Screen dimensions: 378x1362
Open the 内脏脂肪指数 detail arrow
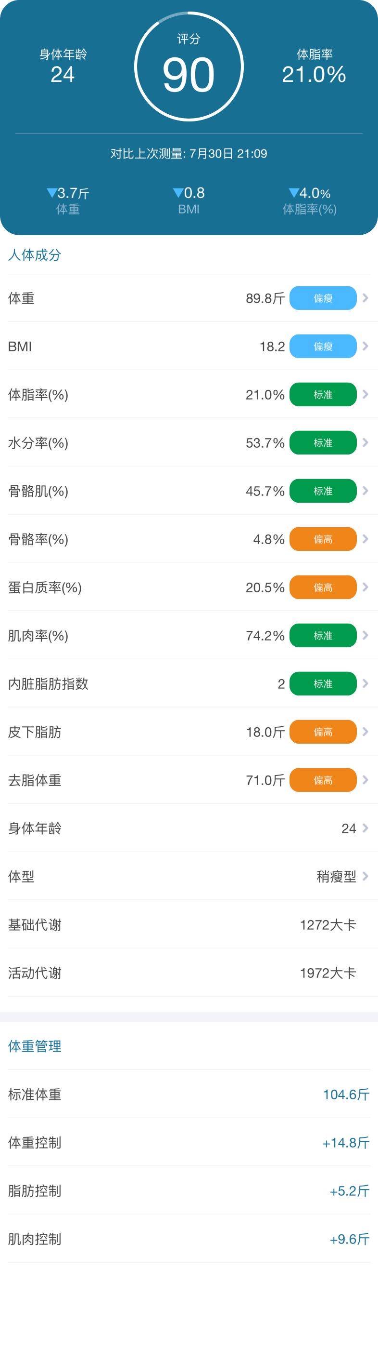pos(365,683)
